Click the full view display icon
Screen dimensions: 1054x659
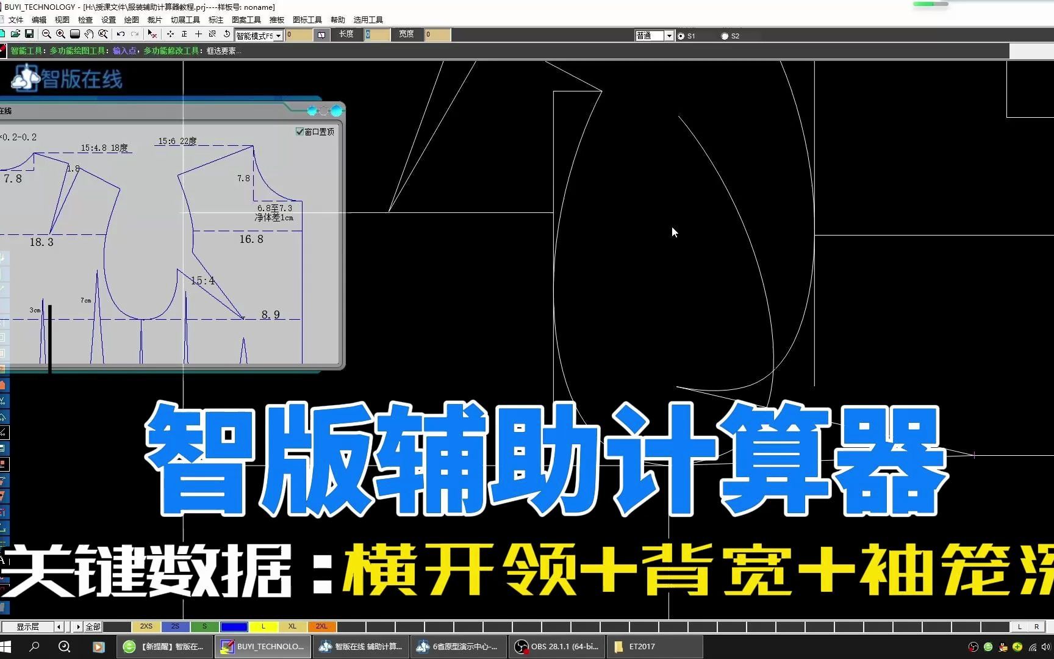(x=75, y=34)
